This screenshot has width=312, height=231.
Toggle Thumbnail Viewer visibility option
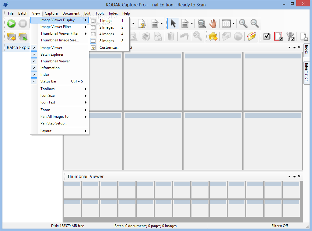pyautogui.click(x=59, y=61)
